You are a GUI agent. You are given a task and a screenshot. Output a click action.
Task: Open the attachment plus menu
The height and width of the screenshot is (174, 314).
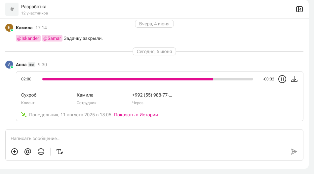tap(15, 152)
